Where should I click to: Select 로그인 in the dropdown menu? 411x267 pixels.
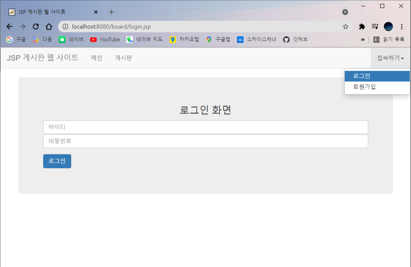coord(377,76)
